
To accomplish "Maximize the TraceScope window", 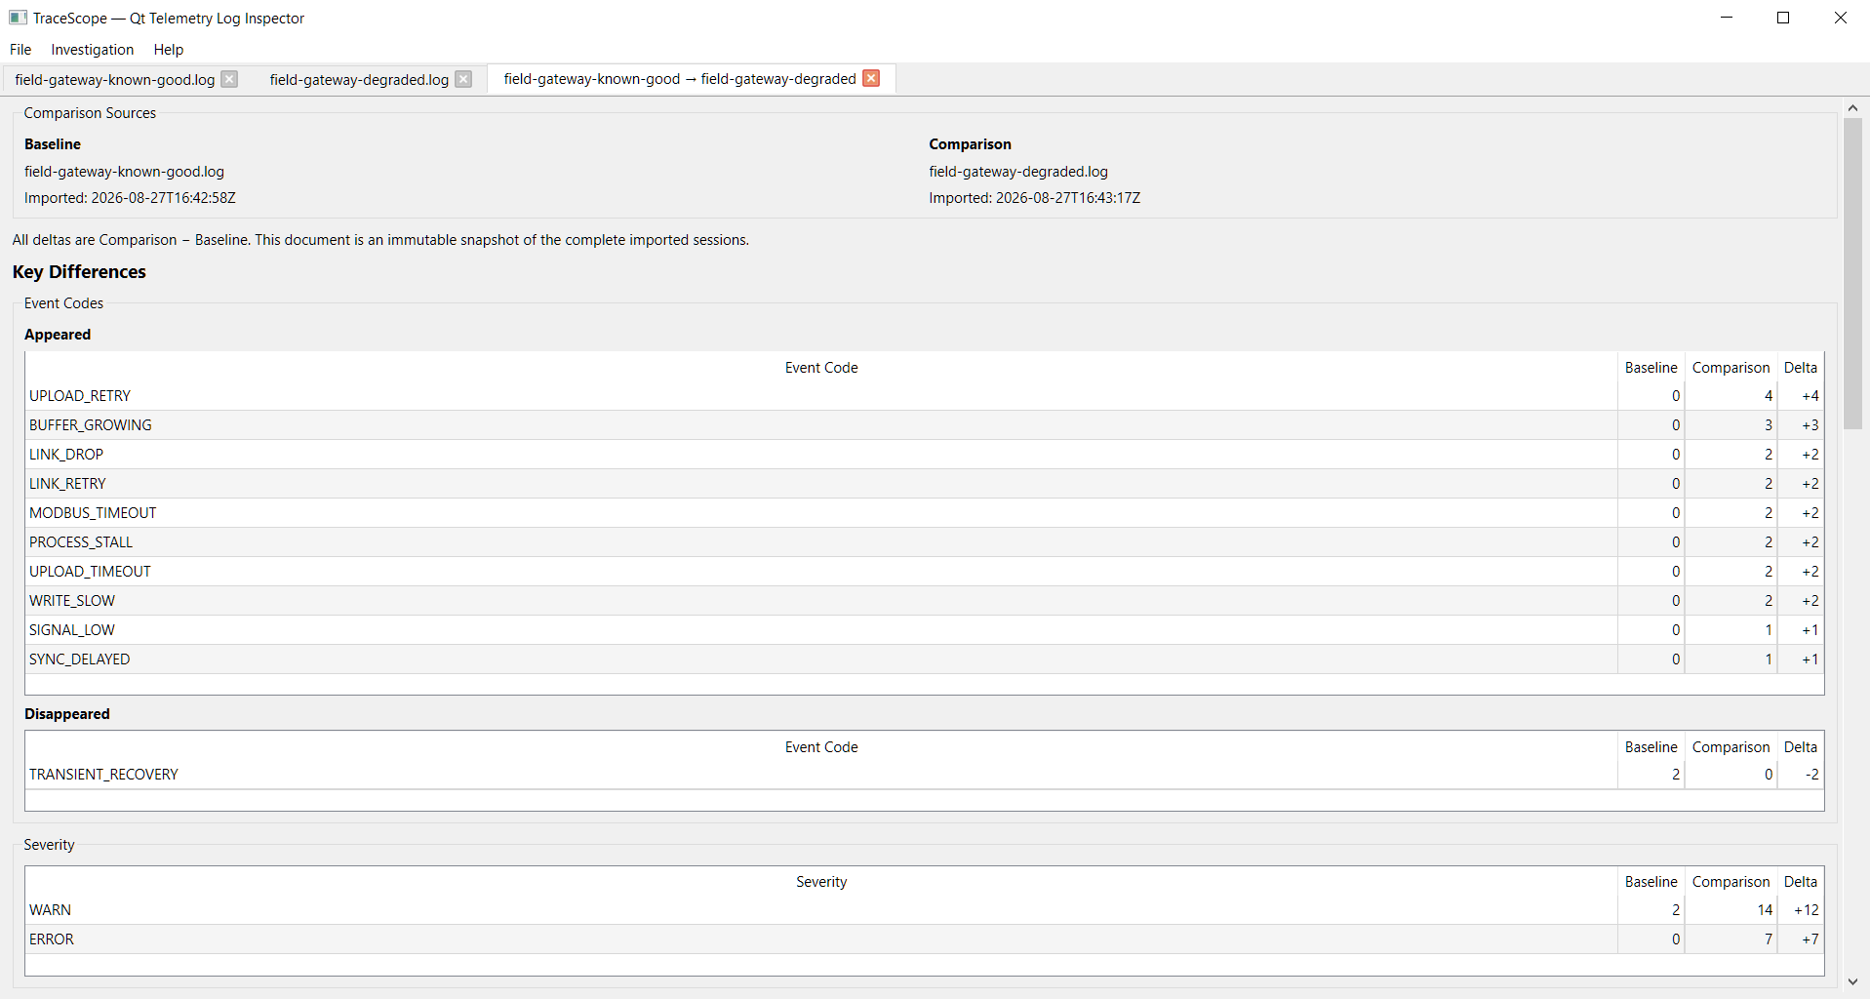I will click(1783, 18).
